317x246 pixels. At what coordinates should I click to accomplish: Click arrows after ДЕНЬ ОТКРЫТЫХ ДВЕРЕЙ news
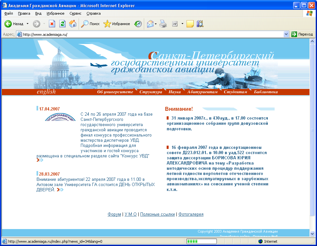pyautogui.click(x=60, y=190)
